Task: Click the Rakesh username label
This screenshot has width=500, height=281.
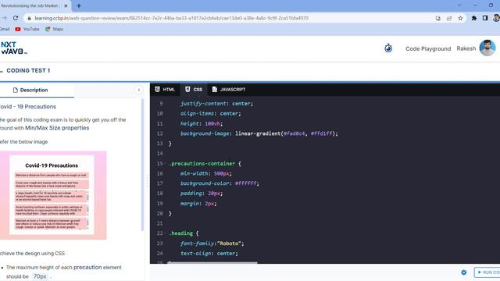Action: 466,48
